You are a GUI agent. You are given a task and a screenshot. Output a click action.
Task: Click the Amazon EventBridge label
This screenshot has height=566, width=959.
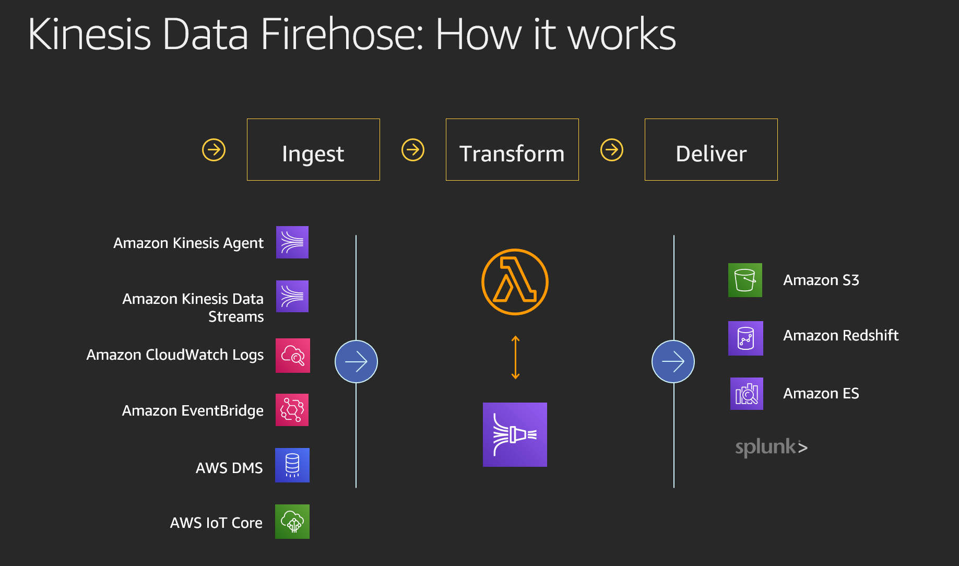click(193, 411)
